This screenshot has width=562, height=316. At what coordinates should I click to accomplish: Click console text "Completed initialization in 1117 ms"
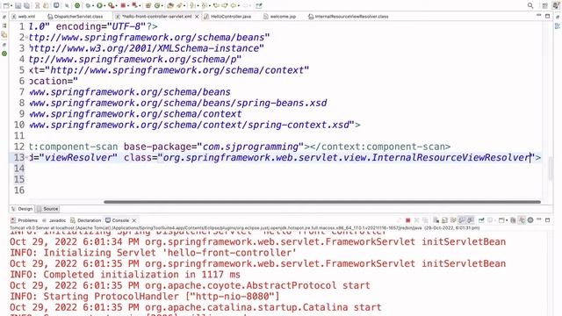[x=141, y=275]
